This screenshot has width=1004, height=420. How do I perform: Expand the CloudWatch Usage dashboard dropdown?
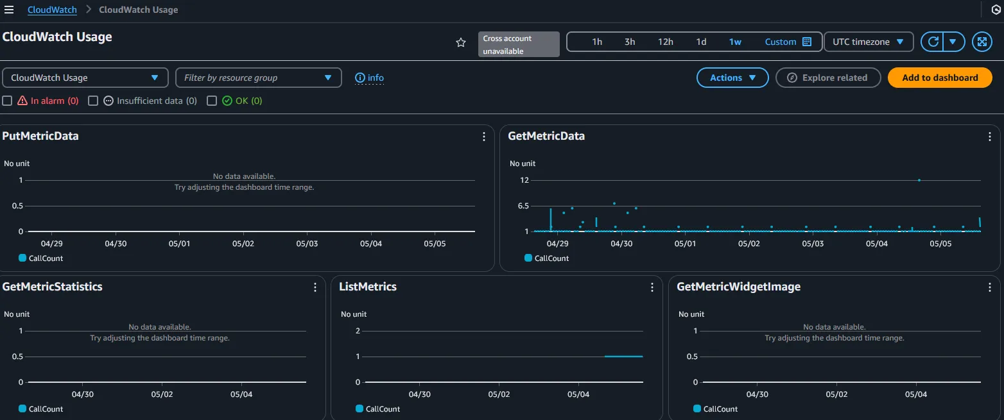pyautogui.click(x=85, y=78)
